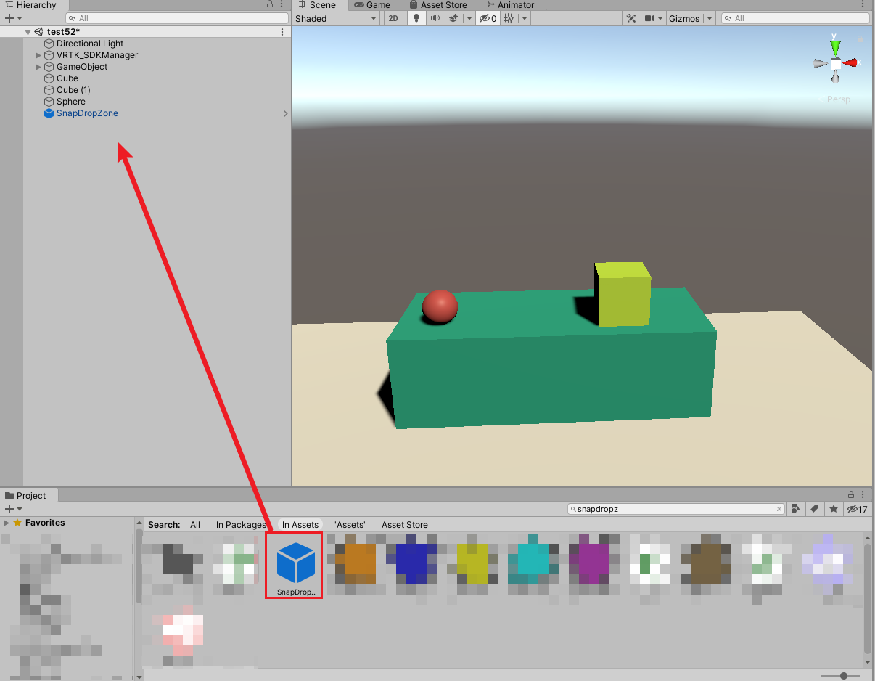This screenshot has height=681, width=875.
Task: Open the search by type icon in Project
Action: coord(795,509)
